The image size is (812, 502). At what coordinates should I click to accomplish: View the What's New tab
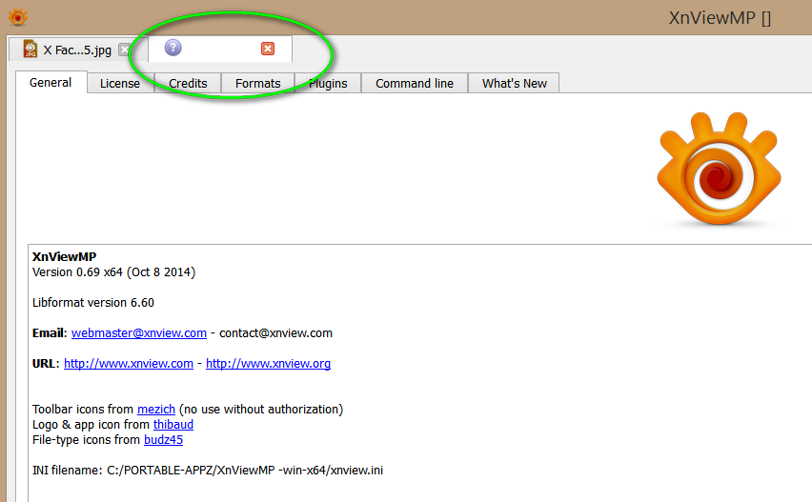[x=515, y=83]
